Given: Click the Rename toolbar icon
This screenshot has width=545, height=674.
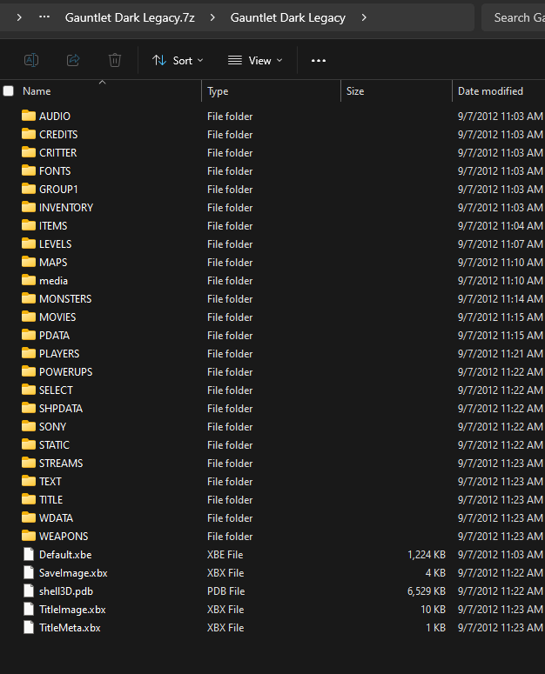Looking at the screenshot, I should click(x=31, y=60).
